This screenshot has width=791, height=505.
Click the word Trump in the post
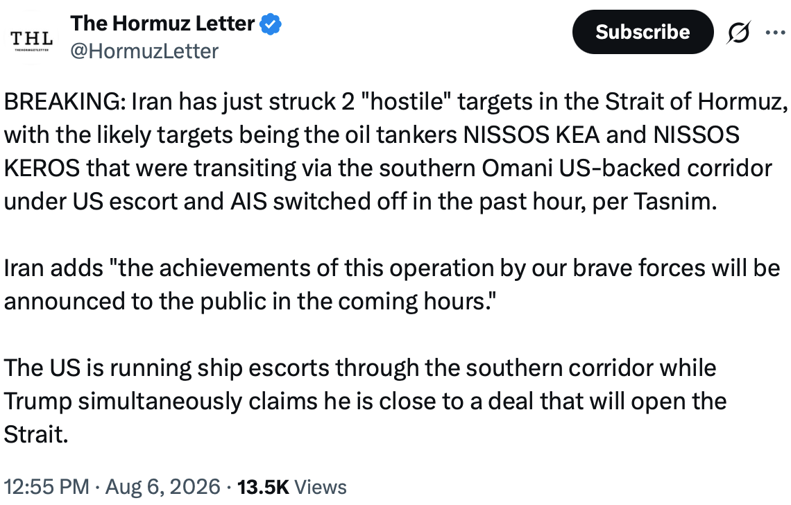[x=38, y=402]
